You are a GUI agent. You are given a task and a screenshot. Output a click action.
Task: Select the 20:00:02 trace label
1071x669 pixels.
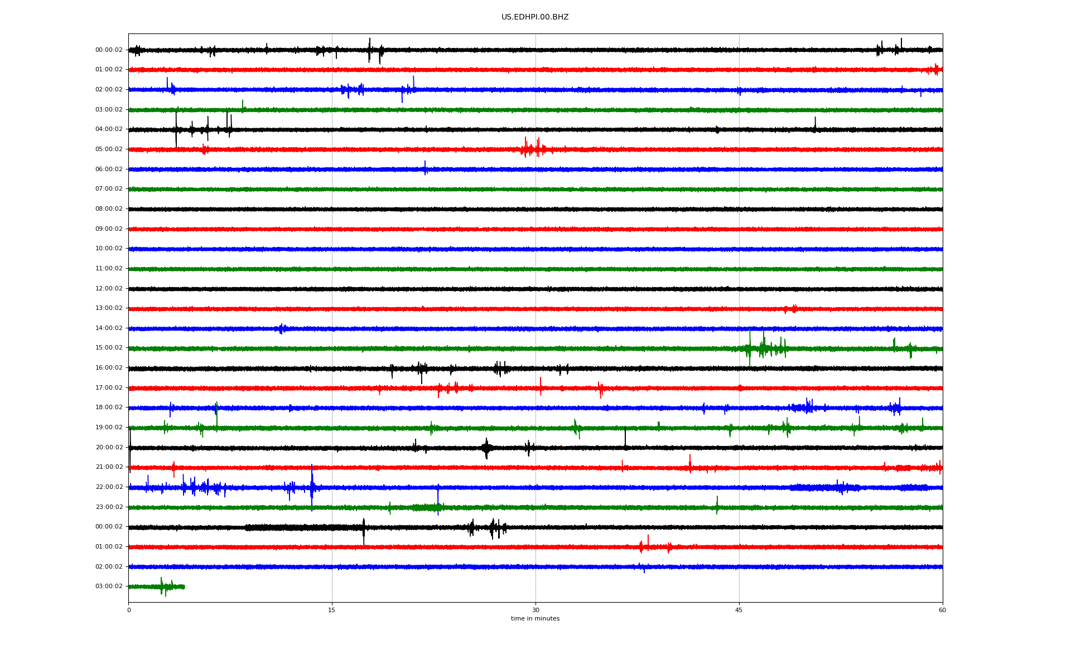point(109,448)
